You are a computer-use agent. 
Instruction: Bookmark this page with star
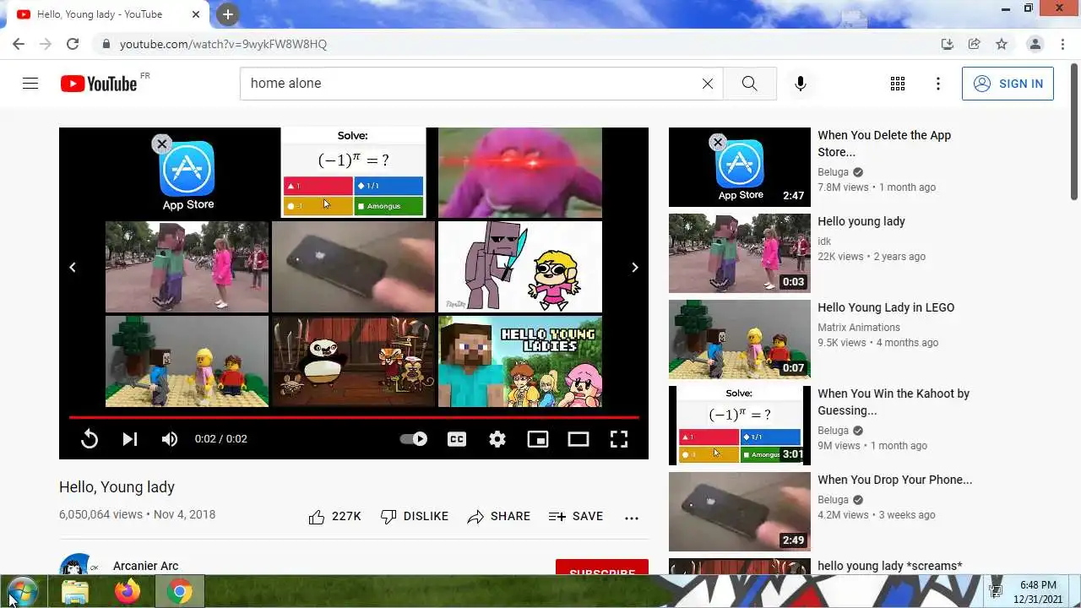click(1002, 44)
